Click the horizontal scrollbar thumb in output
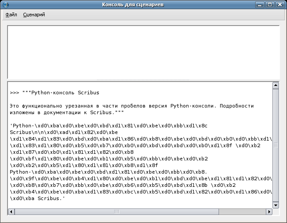287x223 pixels. coord(117,212)
